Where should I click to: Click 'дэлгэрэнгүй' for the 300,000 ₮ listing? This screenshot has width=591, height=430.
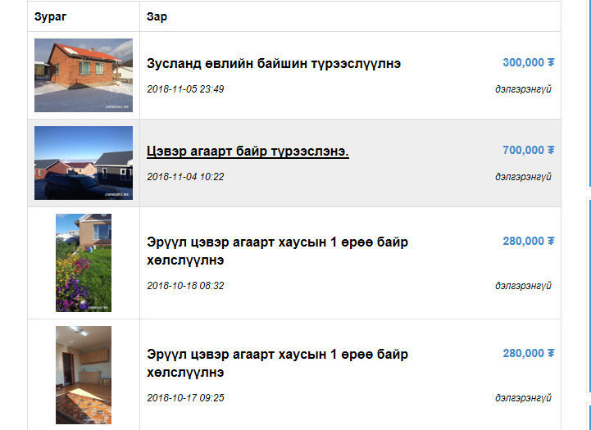click(523, 88)
